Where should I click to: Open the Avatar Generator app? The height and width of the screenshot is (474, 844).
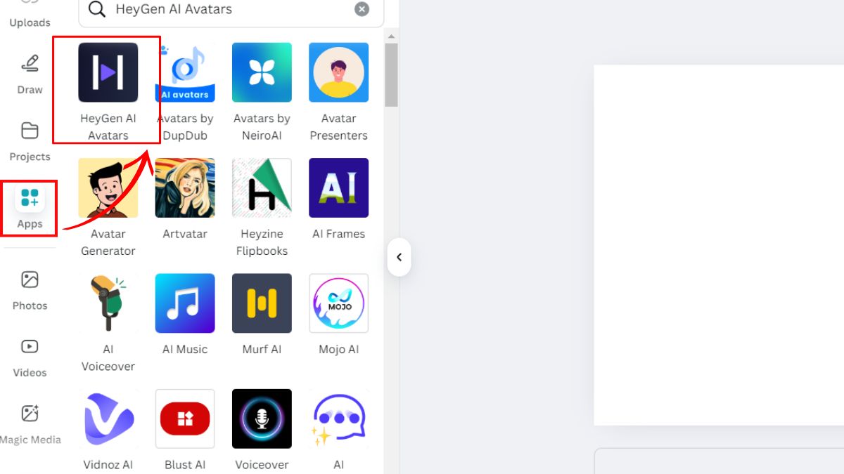pyautogui.click(x=108, y=188)
